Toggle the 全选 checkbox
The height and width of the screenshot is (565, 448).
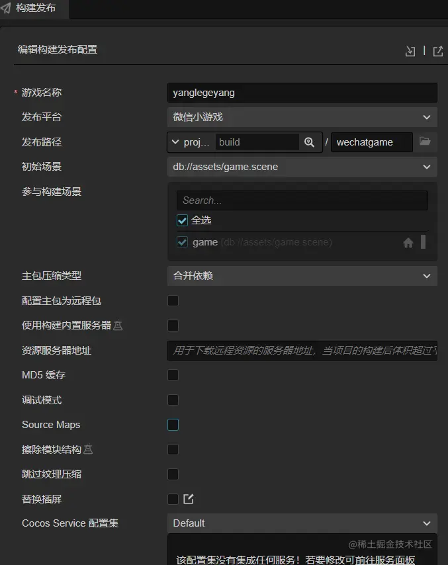pyautogui.click(x=182, y=220)
